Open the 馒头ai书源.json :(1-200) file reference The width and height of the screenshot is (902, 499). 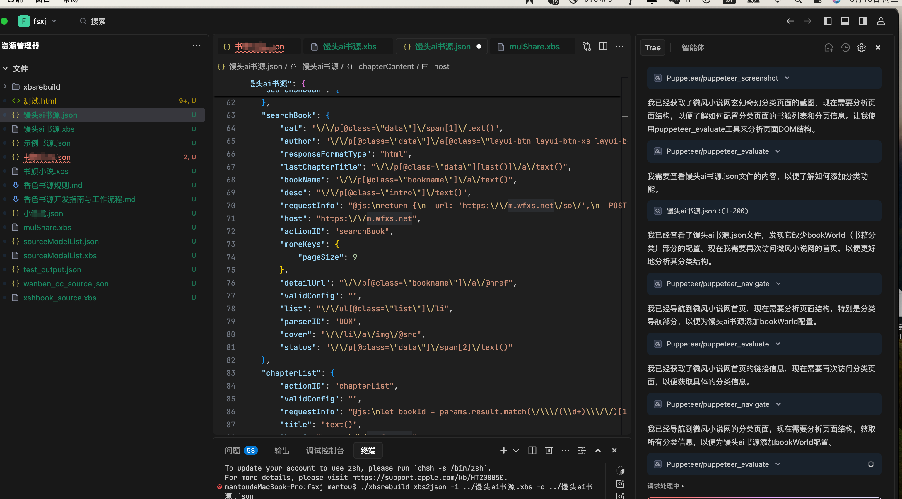point(764,211)
